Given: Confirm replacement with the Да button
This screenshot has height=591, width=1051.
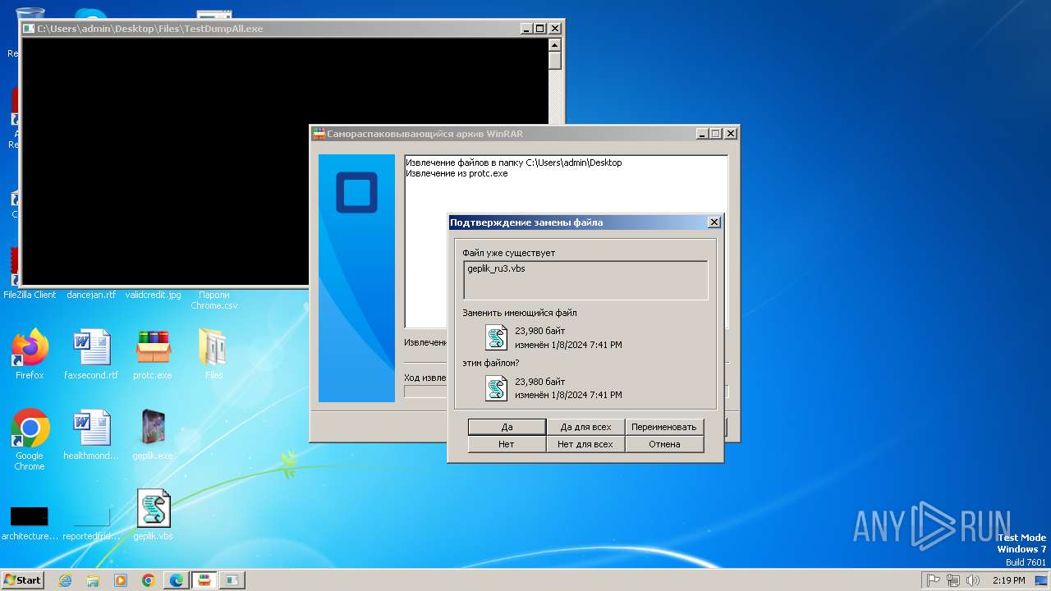Looking at the screenshot, I should click(x=507, y=427).
